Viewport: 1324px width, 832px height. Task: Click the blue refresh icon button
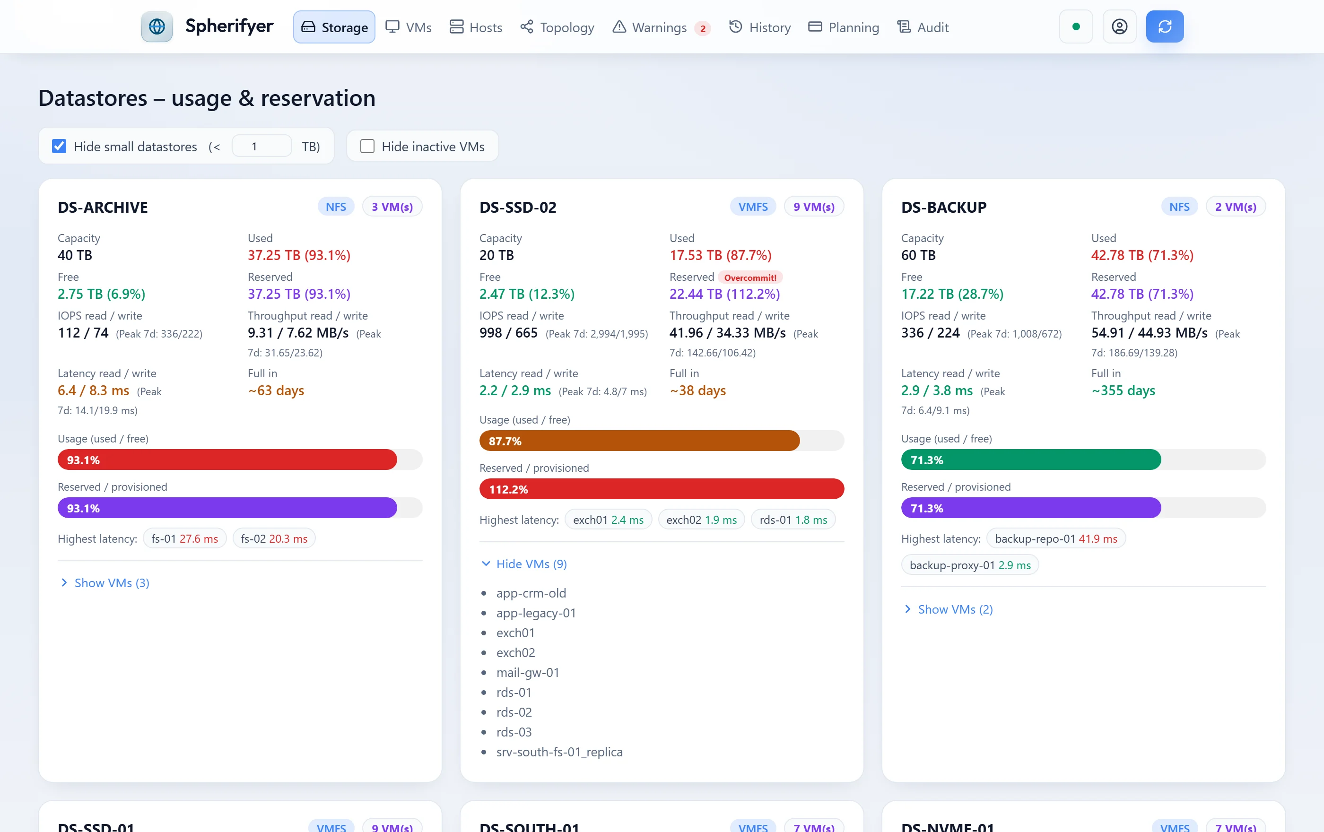[x=1165, y=27]
